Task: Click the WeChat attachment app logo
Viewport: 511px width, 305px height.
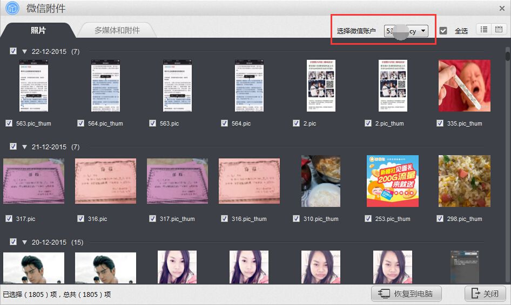Action: coord(12,8)
